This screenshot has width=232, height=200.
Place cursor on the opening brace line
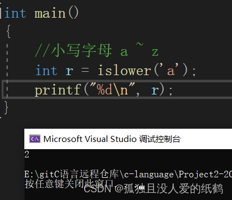[x=8, y=31]
